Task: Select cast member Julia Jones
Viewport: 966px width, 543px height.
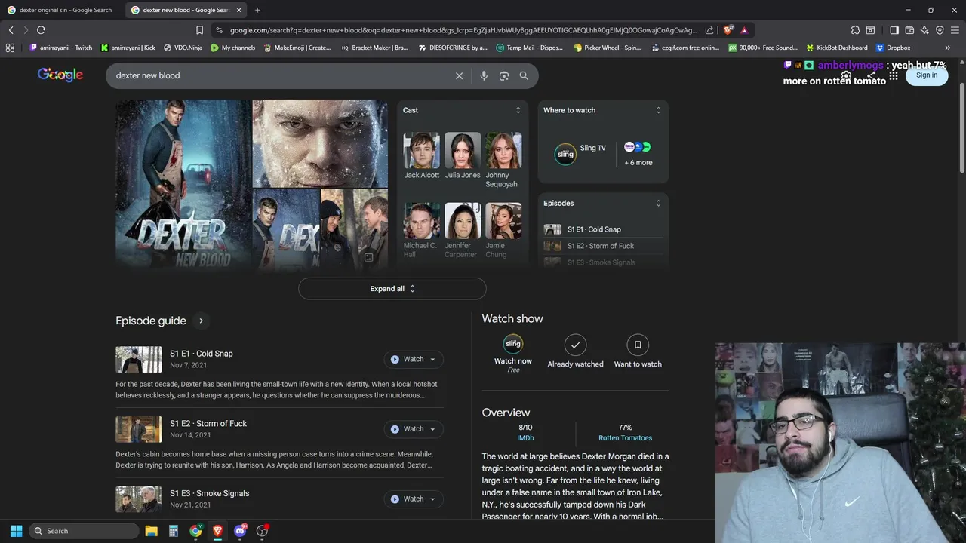Action: (463, 156)
